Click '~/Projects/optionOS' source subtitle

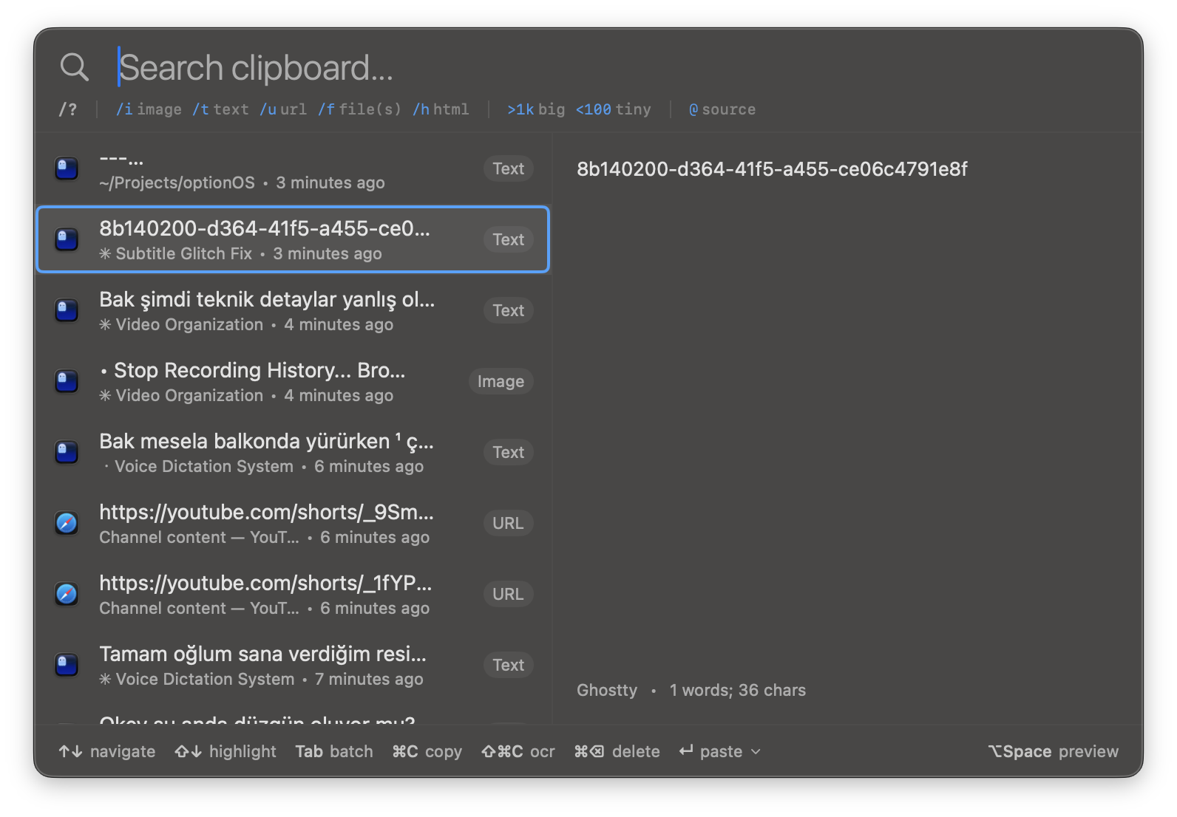click(x=177, y=182)
